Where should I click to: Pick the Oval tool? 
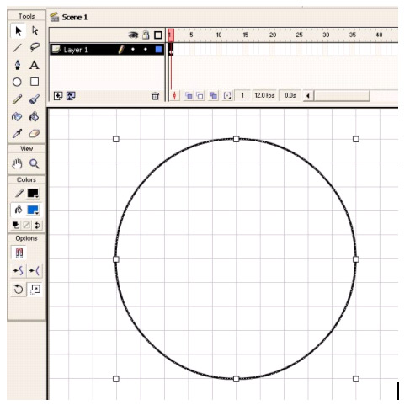click(17, 83)
